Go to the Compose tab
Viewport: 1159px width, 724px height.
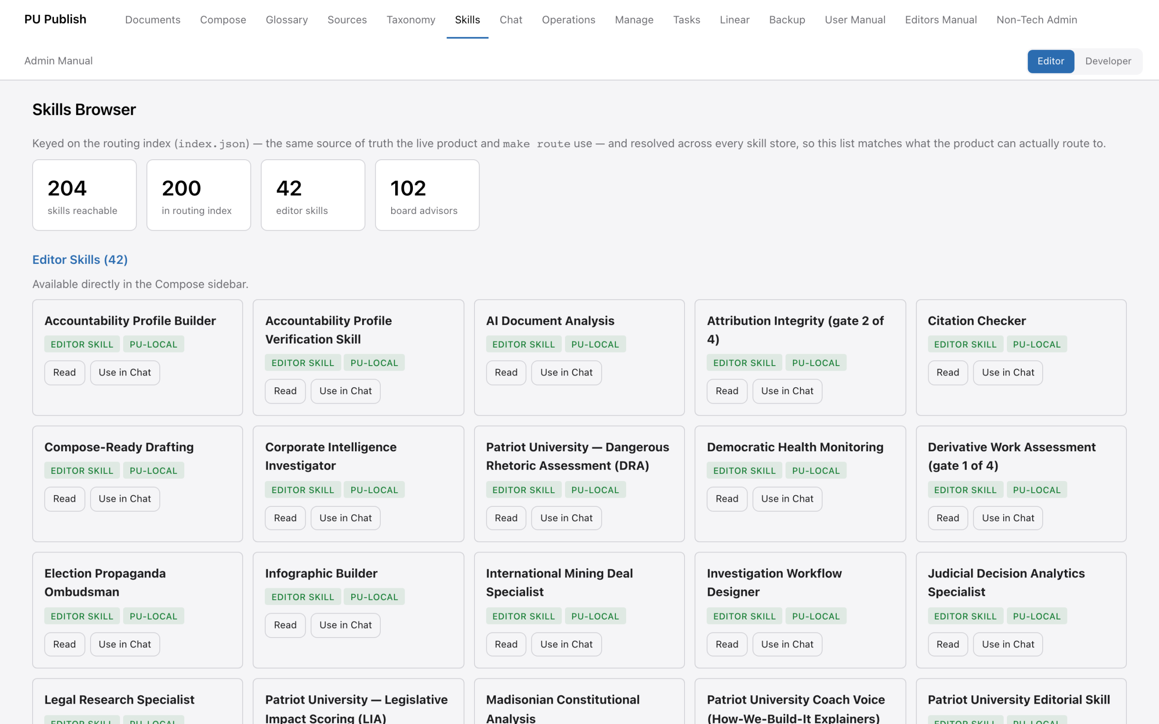point(223,19)
